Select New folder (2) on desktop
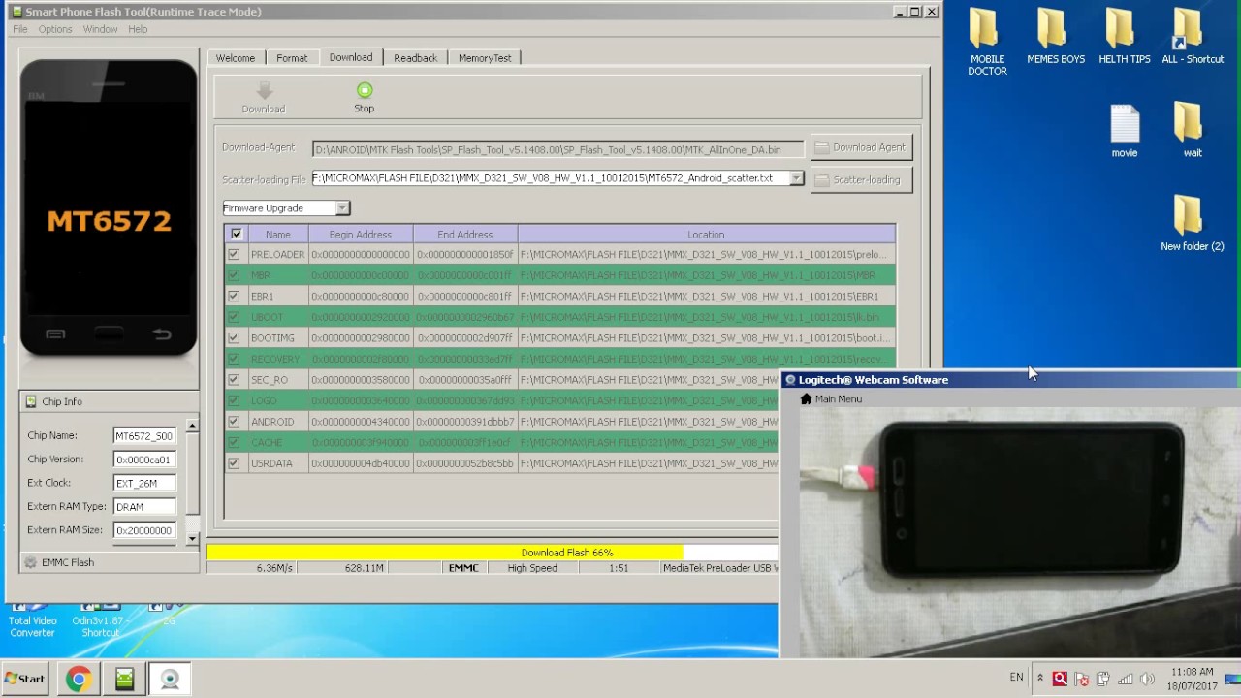 tap(1193, 224)
